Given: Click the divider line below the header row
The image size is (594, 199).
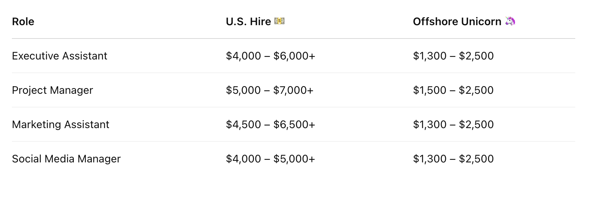Looking at the screenshot, I should [293, 39].
